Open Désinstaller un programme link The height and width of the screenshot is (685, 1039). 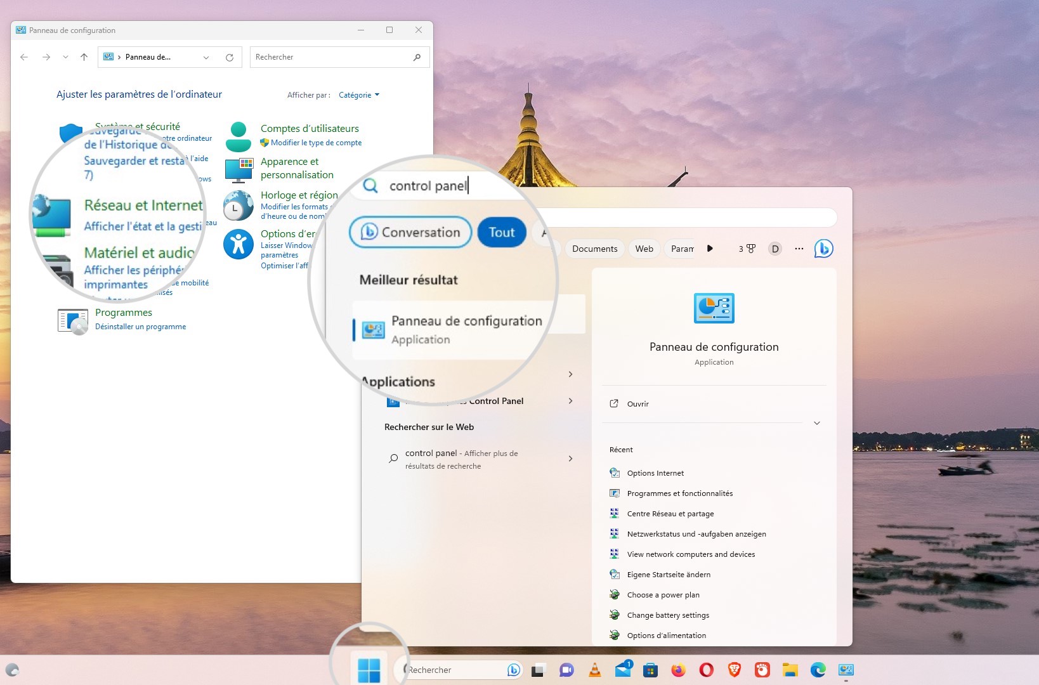140,327
